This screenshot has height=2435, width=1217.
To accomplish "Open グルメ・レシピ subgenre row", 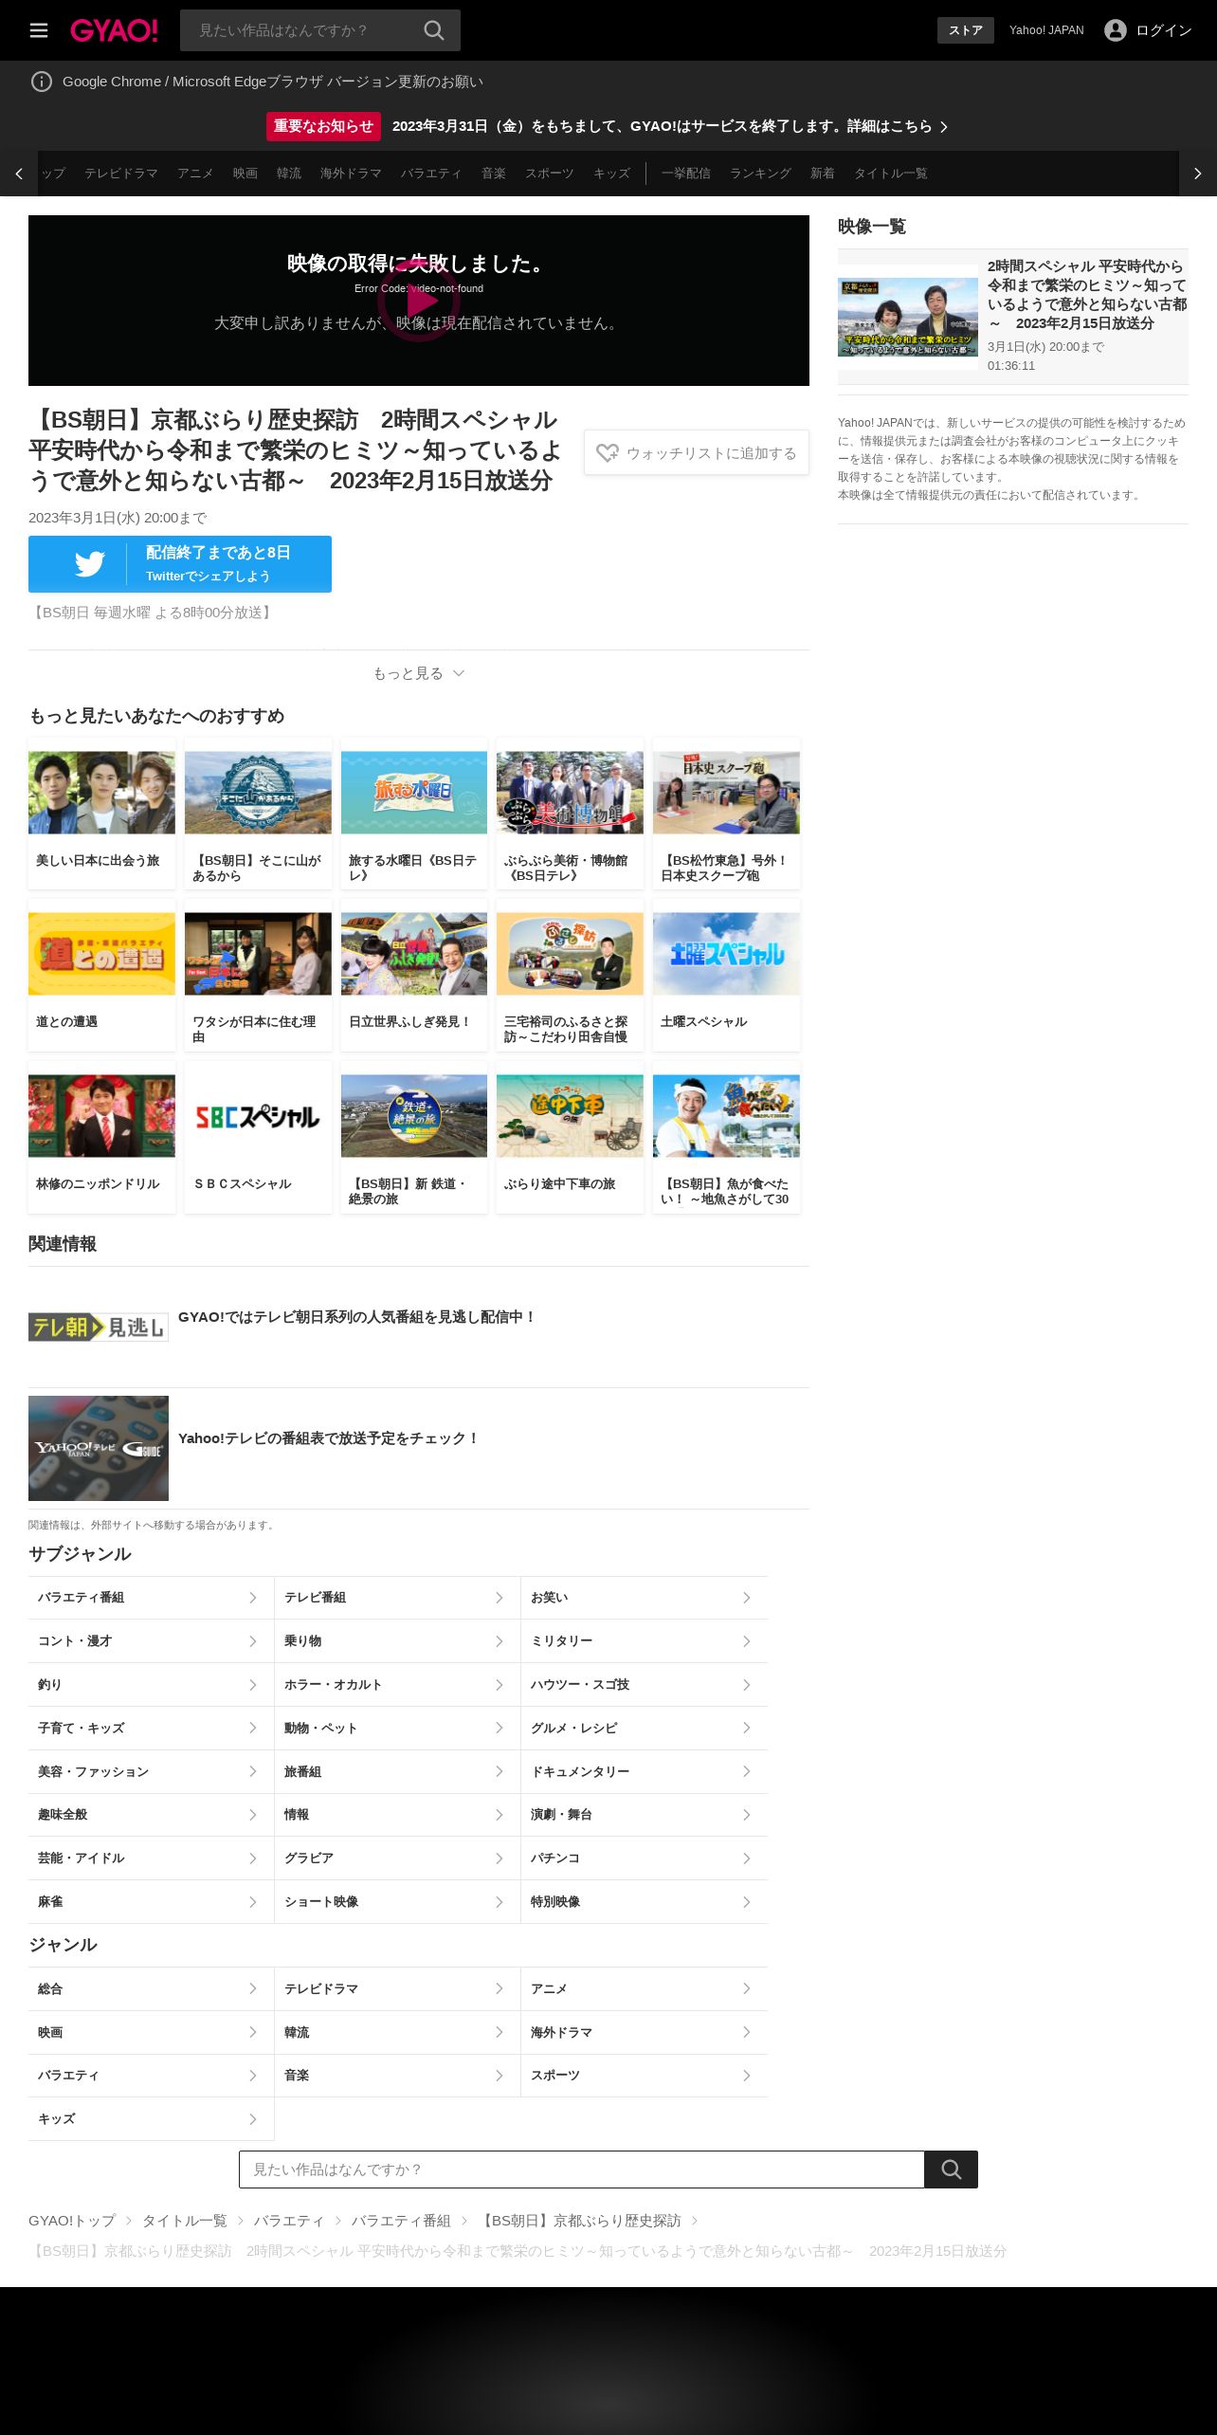I will click(645, 1729).
